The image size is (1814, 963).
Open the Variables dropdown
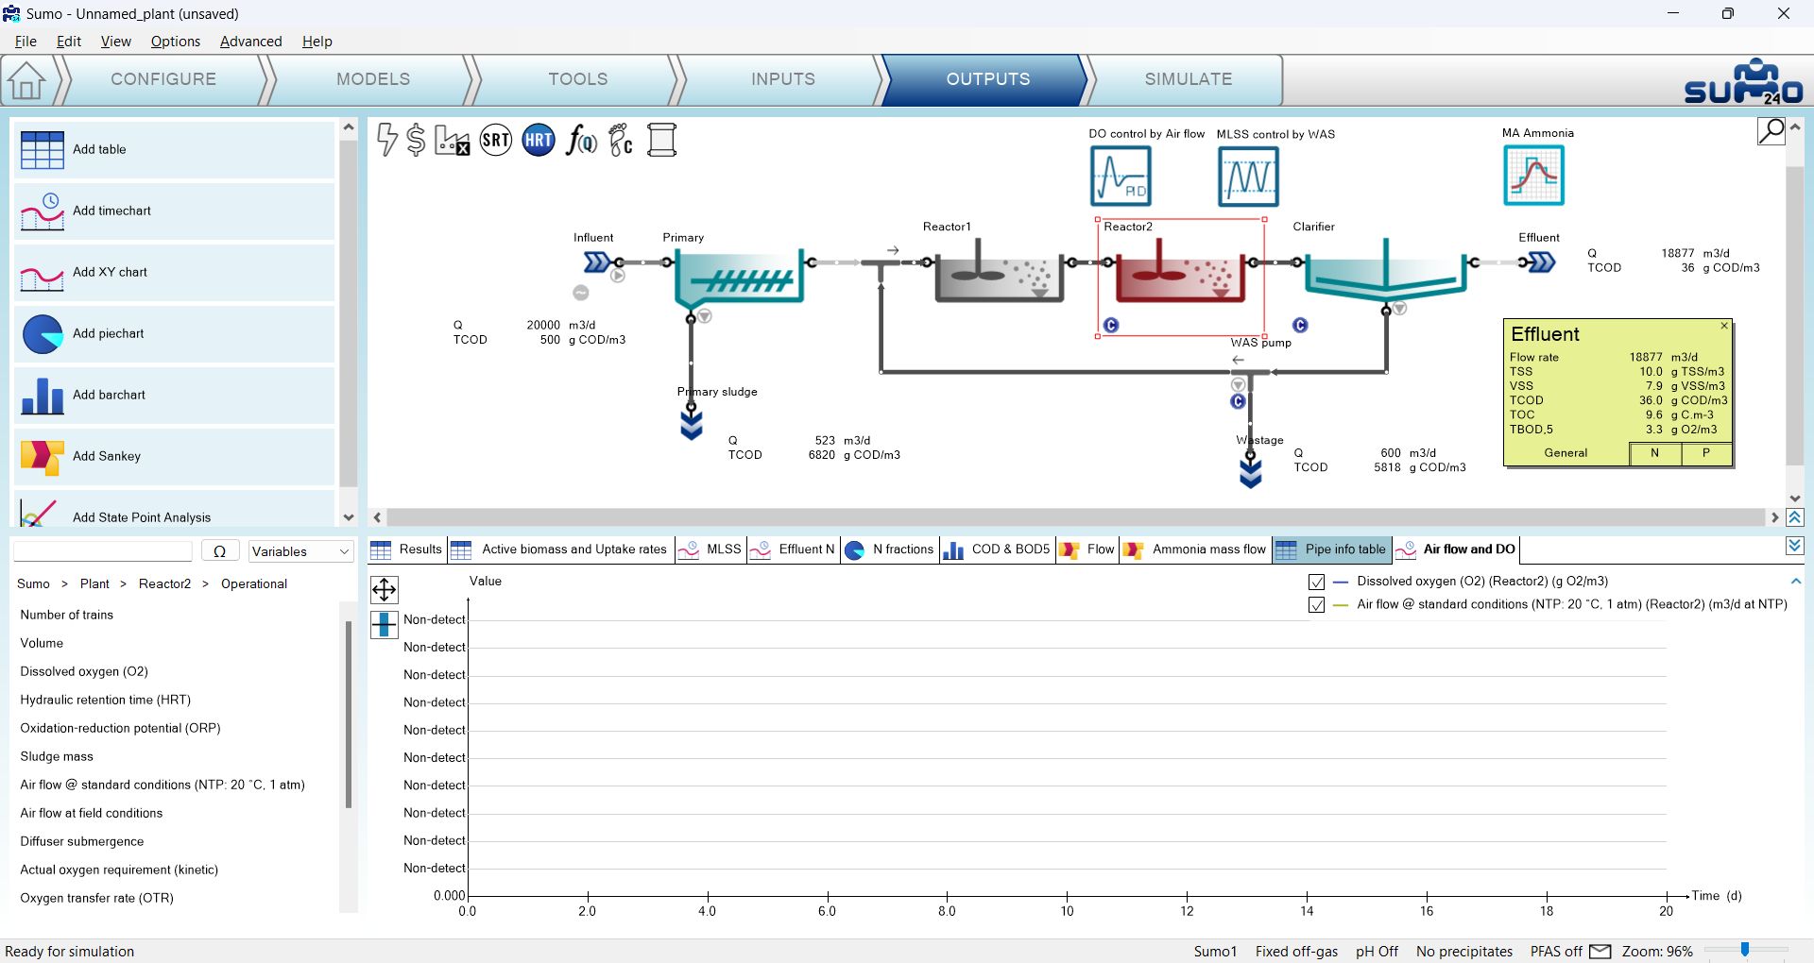[x=300, y=551]
